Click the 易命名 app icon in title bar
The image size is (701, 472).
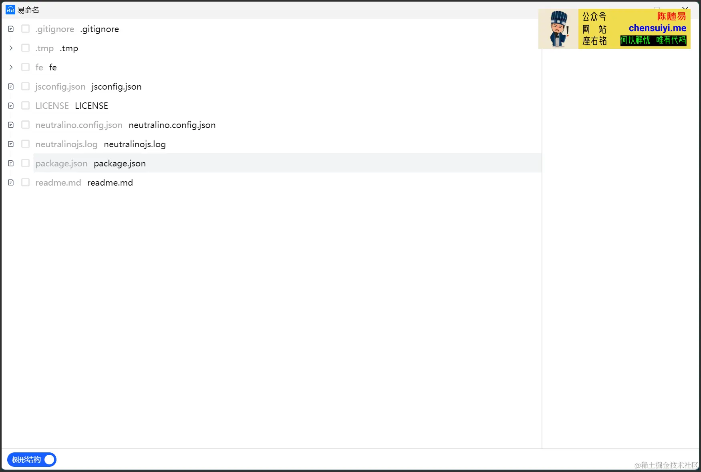[x=10, y=10]
